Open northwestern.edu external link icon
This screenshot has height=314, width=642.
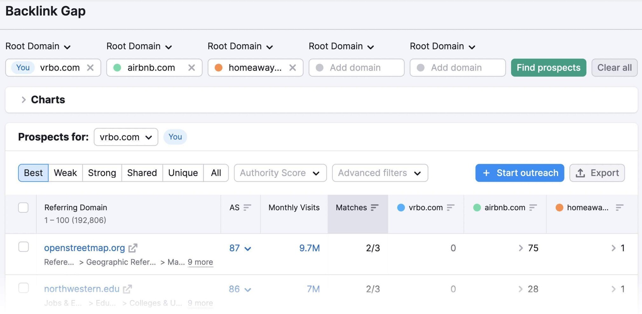tap(127, 289)
